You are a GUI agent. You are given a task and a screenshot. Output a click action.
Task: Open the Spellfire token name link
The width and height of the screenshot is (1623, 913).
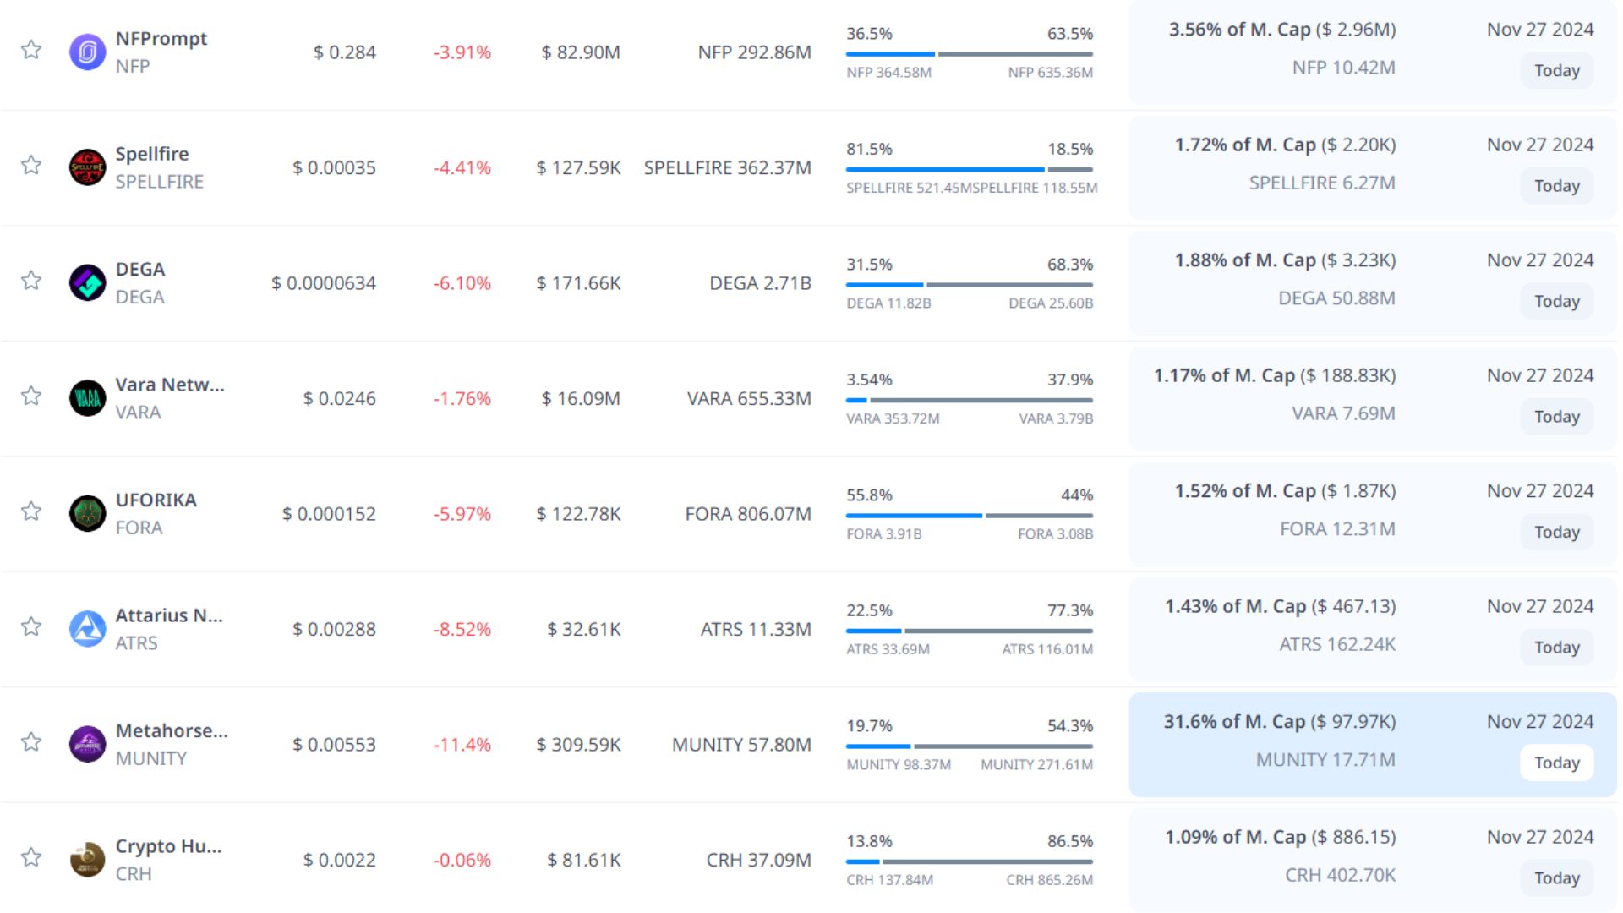click(x=152, y=154)
